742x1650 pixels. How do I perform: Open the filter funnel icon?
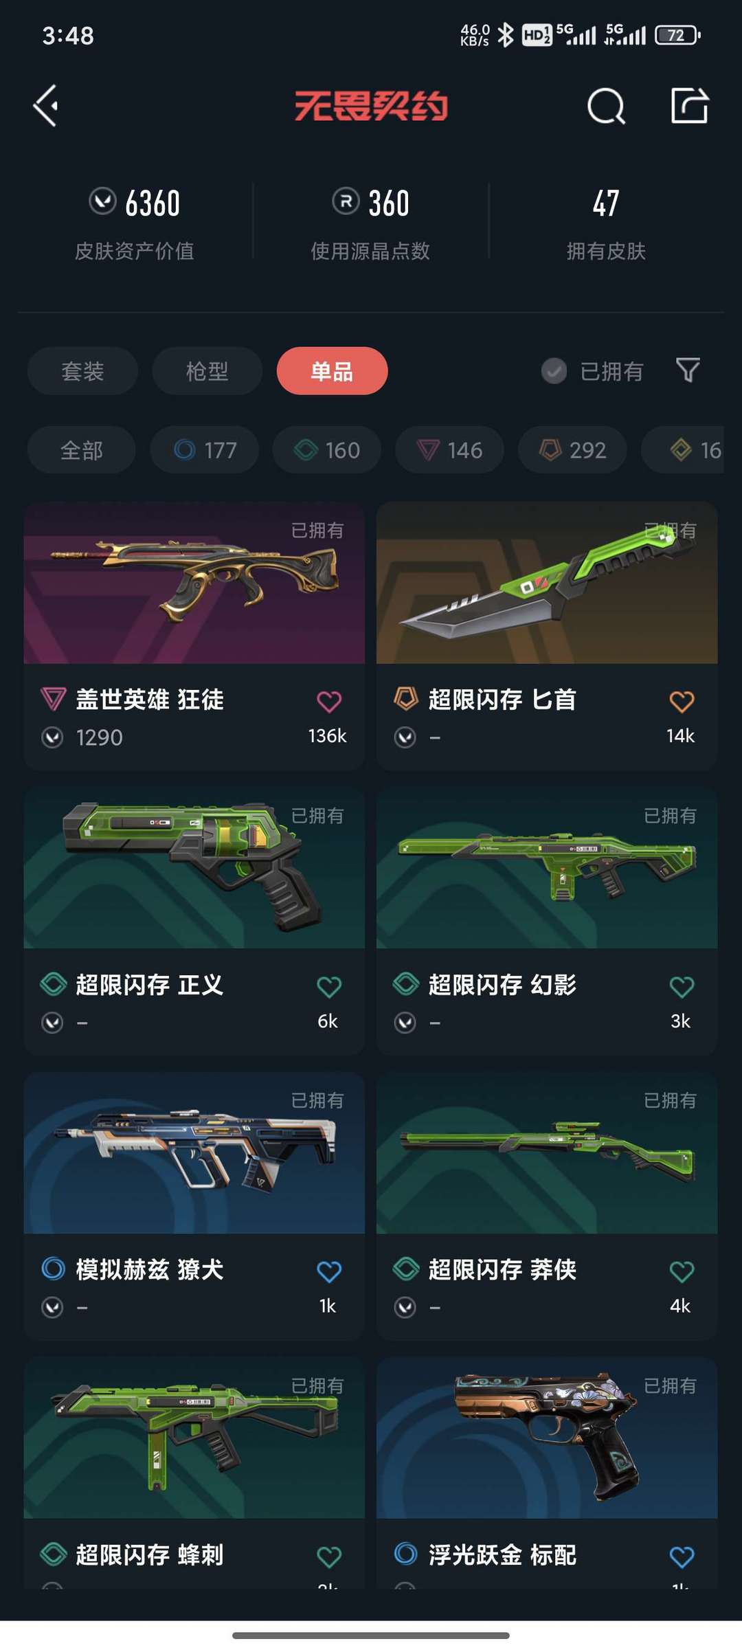[x=688, y=370]
